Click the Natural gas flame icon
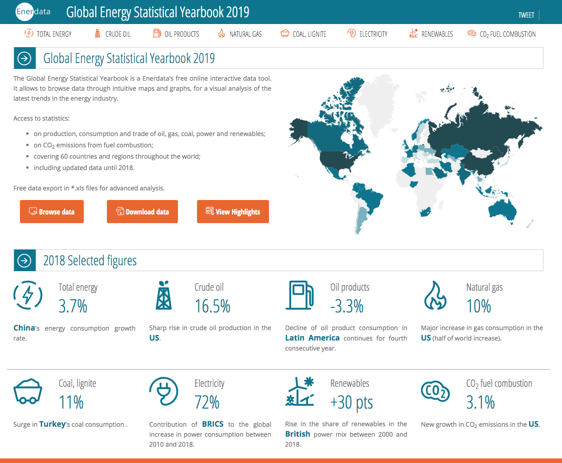562x463 pixels. tap(435, 295)
